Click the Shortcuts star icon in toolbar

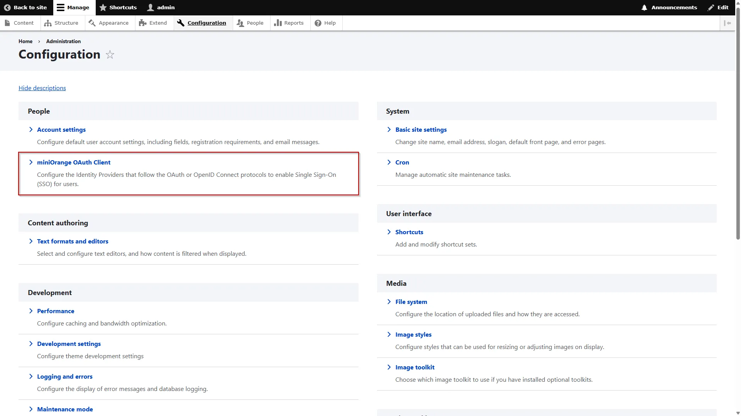(103, 7)
